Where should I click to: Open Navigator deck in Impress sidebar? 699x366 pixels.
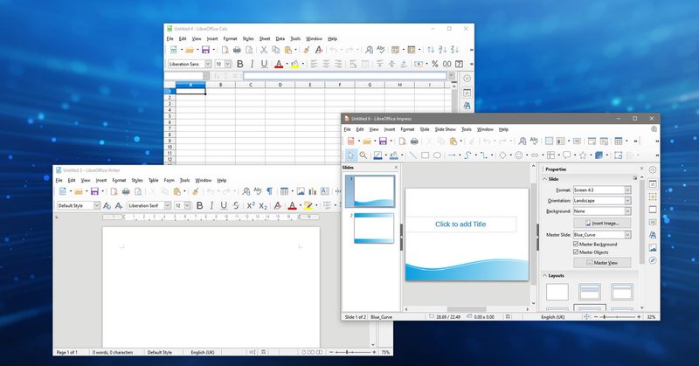click(x=653, y=260)
